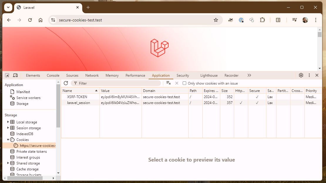
Task: Show more DevTools tabs chevron
Action: (249, 75)
